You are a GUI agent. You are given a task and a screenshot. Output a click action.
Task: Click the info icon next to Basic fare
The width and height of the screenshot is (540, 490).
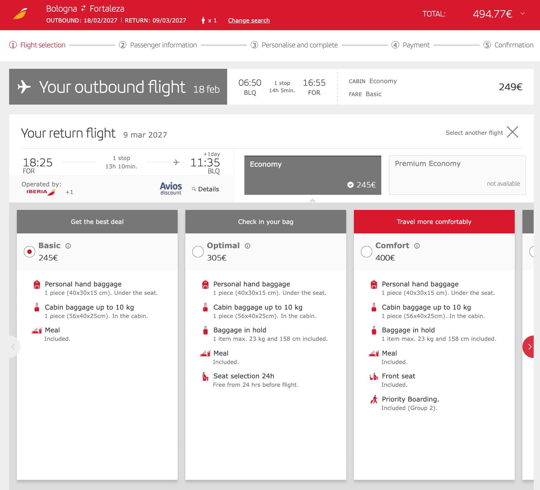pos(68,246)
